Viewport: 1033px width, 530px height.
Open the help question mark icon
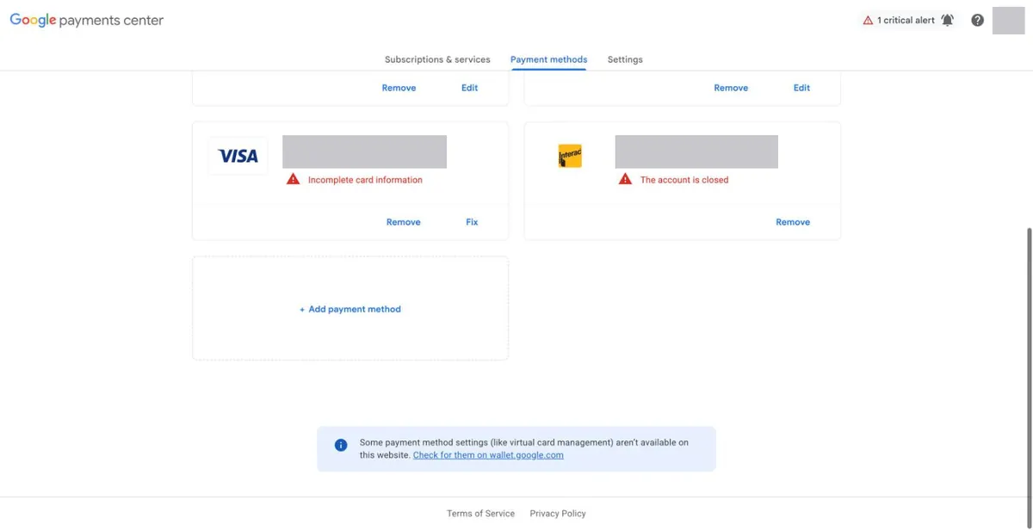point(977,20)
